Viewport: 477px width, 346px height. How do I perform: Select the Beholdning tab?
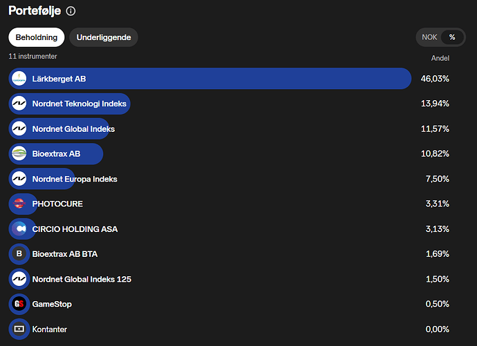tap(37, 37)
